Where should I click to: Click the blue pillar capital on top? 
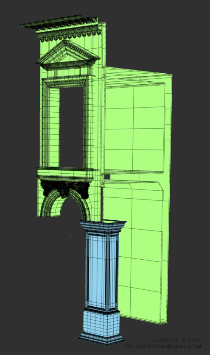pos(102,227)
